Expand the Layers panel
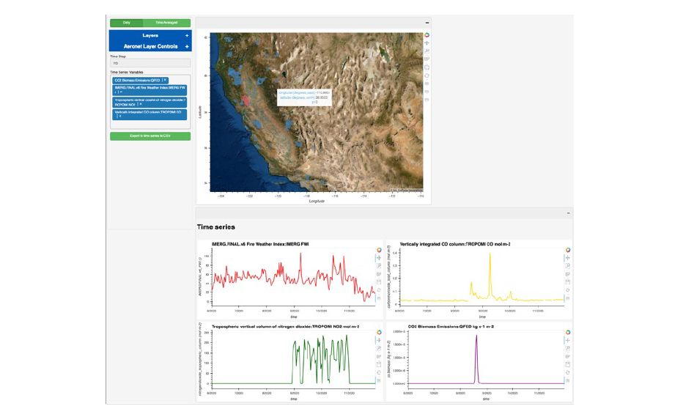The image size is (683, 417). point(186,35)
